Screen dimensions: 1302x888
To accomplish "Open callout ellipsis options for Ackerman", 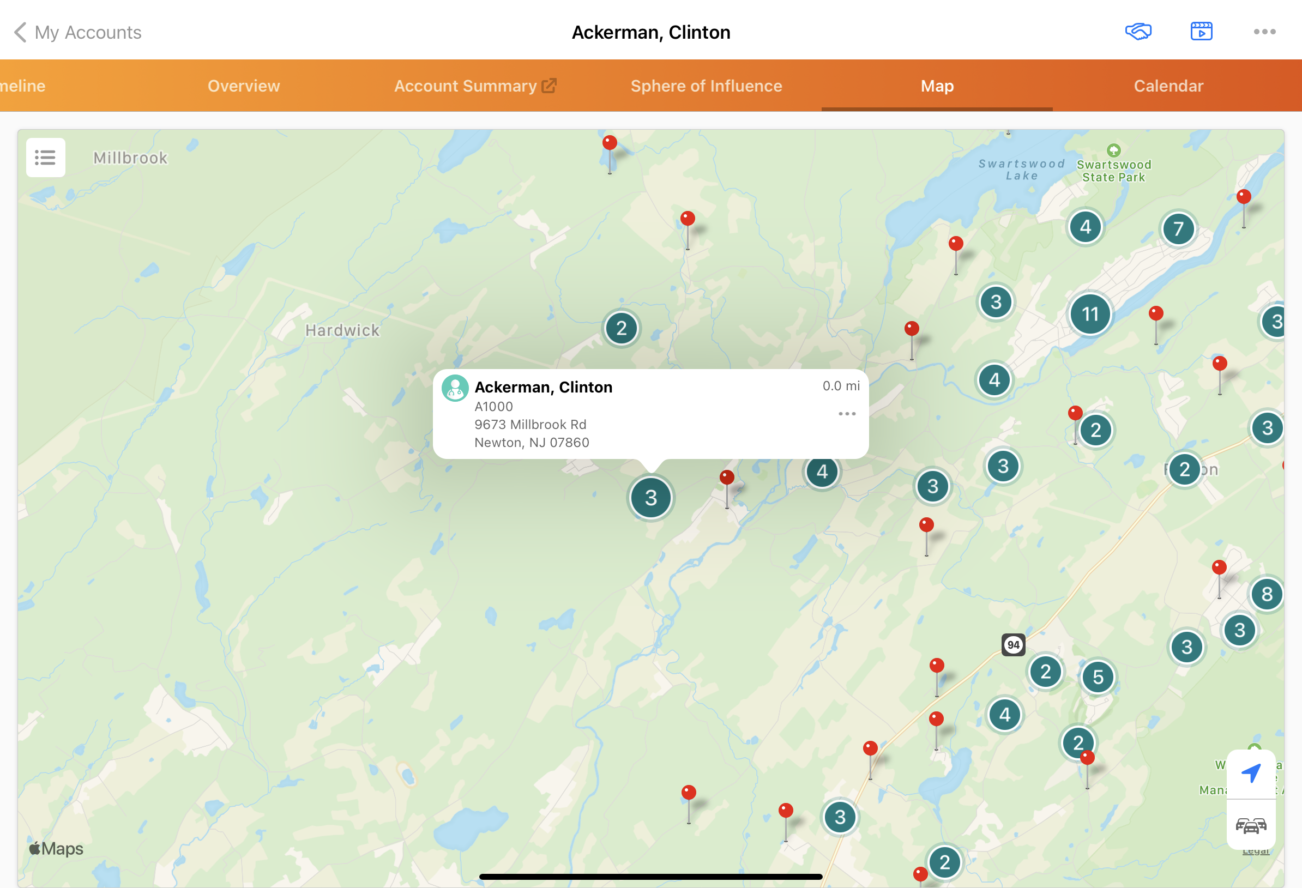I will point(847,413).
